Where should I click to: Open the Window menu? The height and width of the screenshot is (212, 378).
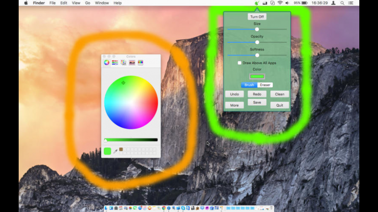click(102, 3)
